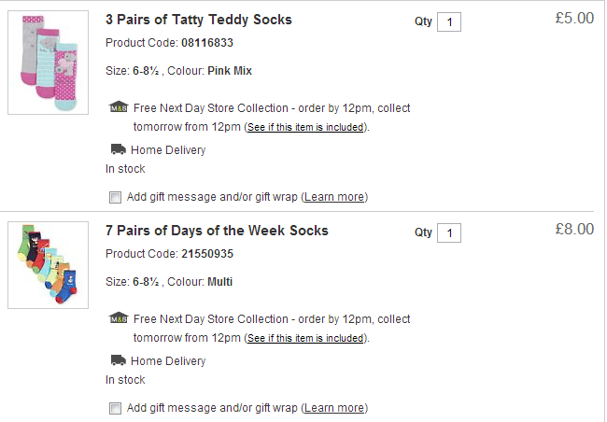Click quantity field for Days of the Week Socks
Image resolution: width=607 pixels, height=422 pixels.
(449, 232)
